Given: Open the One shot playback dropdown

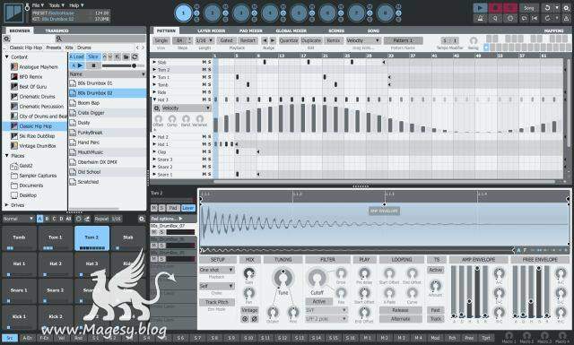Looking at the screenshot, I should pos(217,270).
